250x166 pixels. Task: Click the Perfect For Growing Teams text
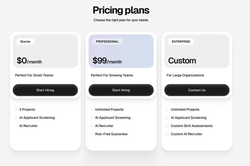coord(112,75)
